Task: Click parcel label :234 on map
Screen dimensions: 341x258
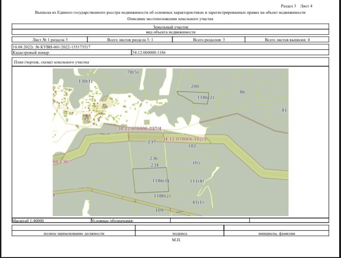Action: click(x=154, y=165)
